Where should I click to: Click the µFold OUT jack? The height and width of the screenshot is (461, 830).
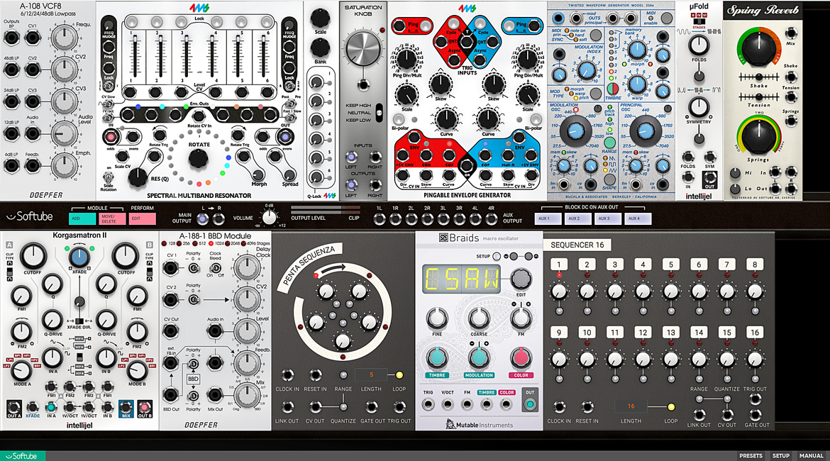[709, 179]
